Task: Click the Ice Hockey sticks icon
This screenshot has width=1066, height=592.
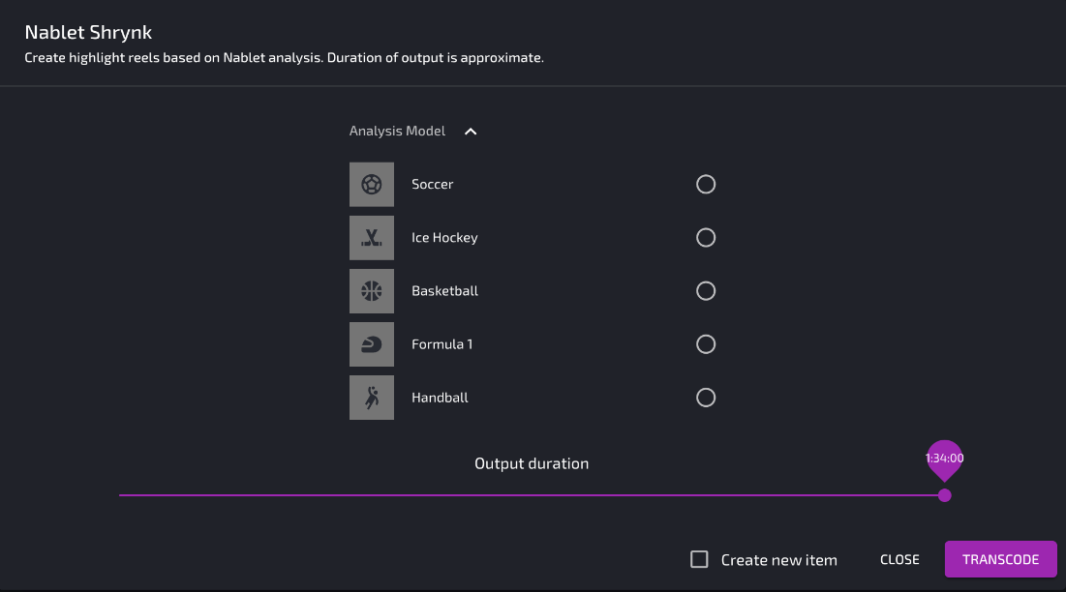Action: click(x=371, y=238)
